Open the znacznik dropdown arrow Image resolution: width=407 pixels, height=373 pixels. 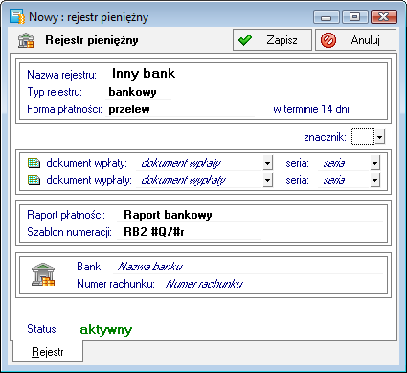[379, 137]
